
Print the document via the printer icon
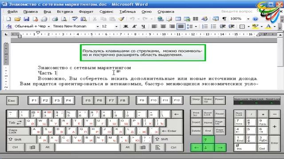[55, 19]
